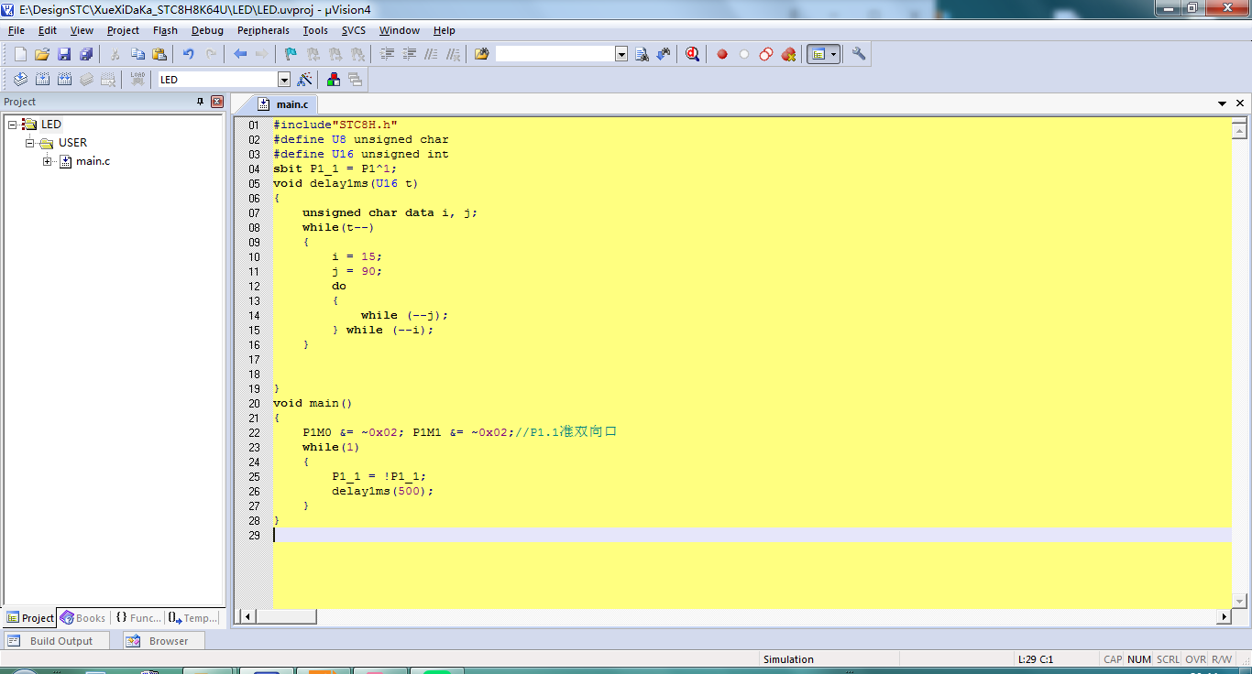The image size is (1252, 674).
Task: Open Target Options with the magic wand icon
Action: [305, 80]
